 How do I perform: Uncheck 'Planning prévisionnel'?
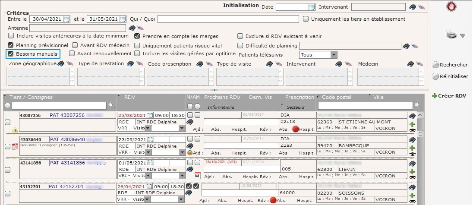pos(11,45)
